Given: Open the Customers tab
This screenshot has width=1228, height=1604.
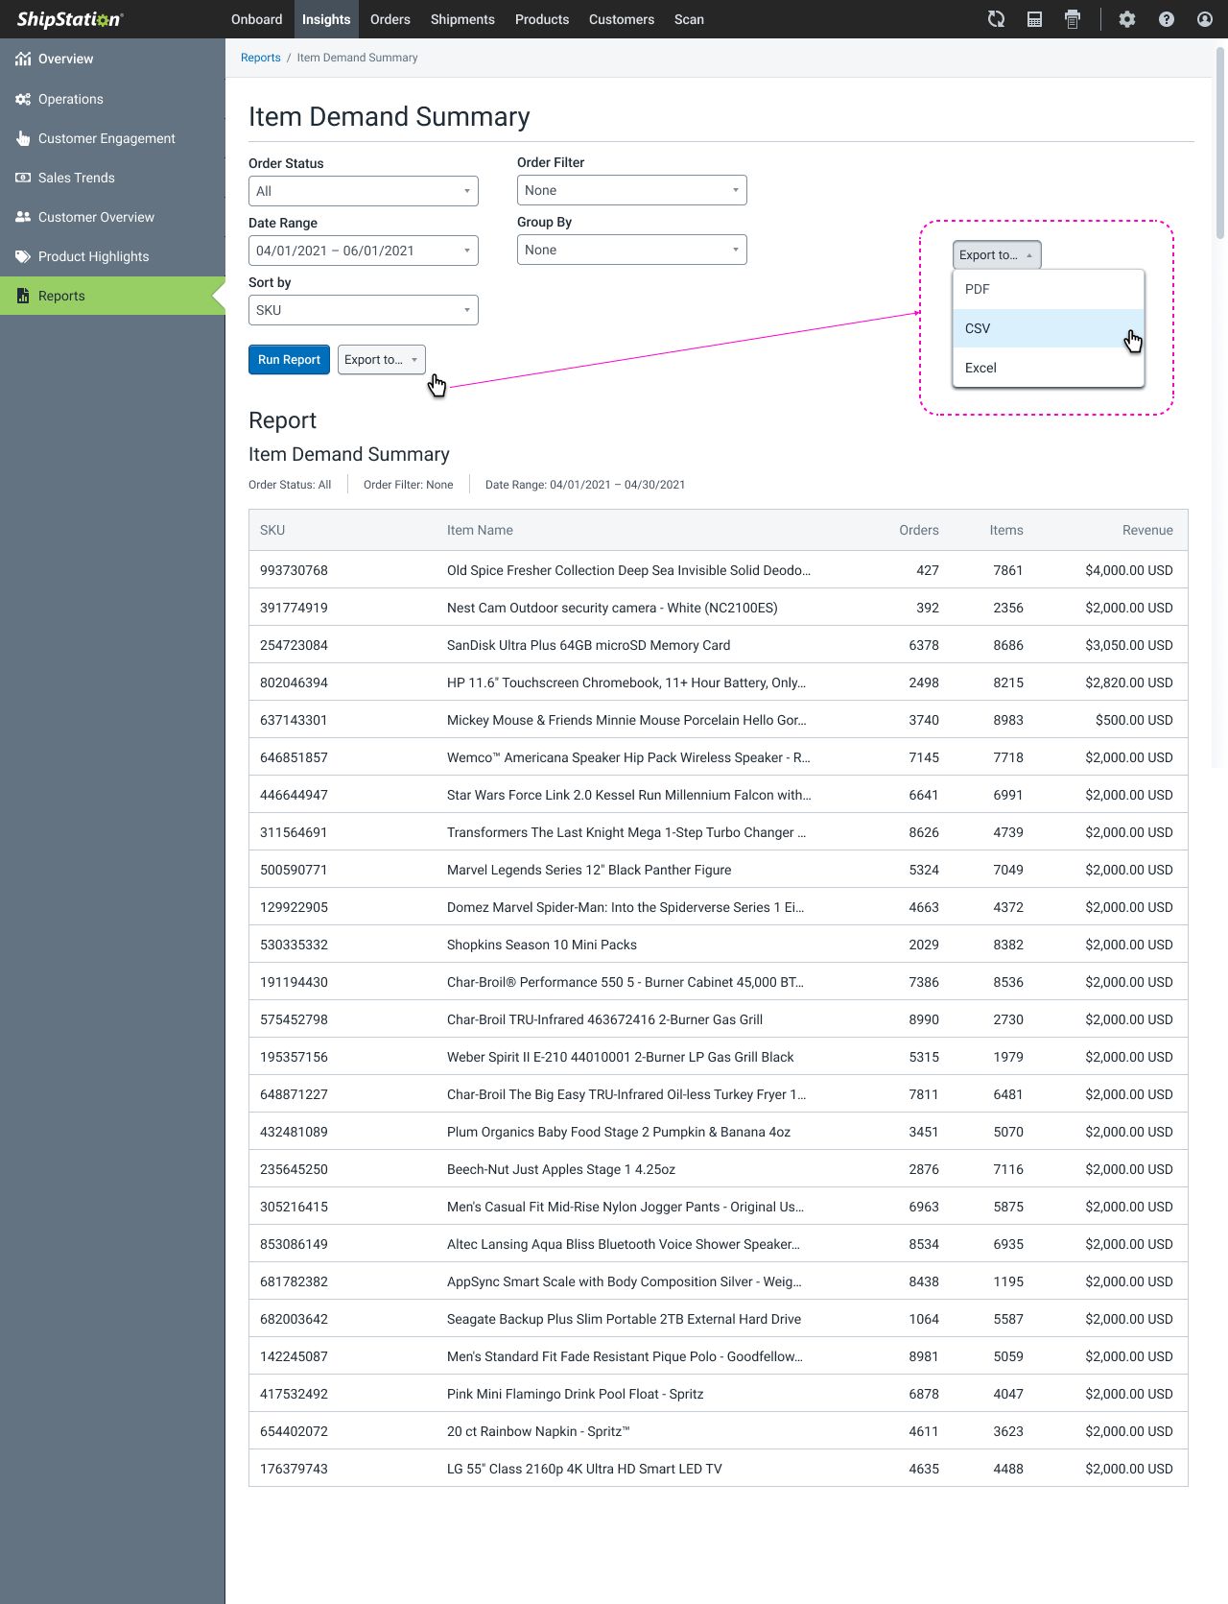Looking at the screenshot, I should coord(622,19).
